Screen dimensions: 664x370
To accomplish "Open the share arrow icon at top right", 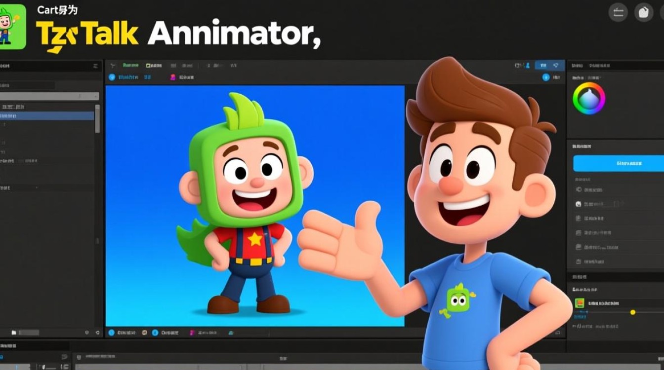I will coord(617,13).
